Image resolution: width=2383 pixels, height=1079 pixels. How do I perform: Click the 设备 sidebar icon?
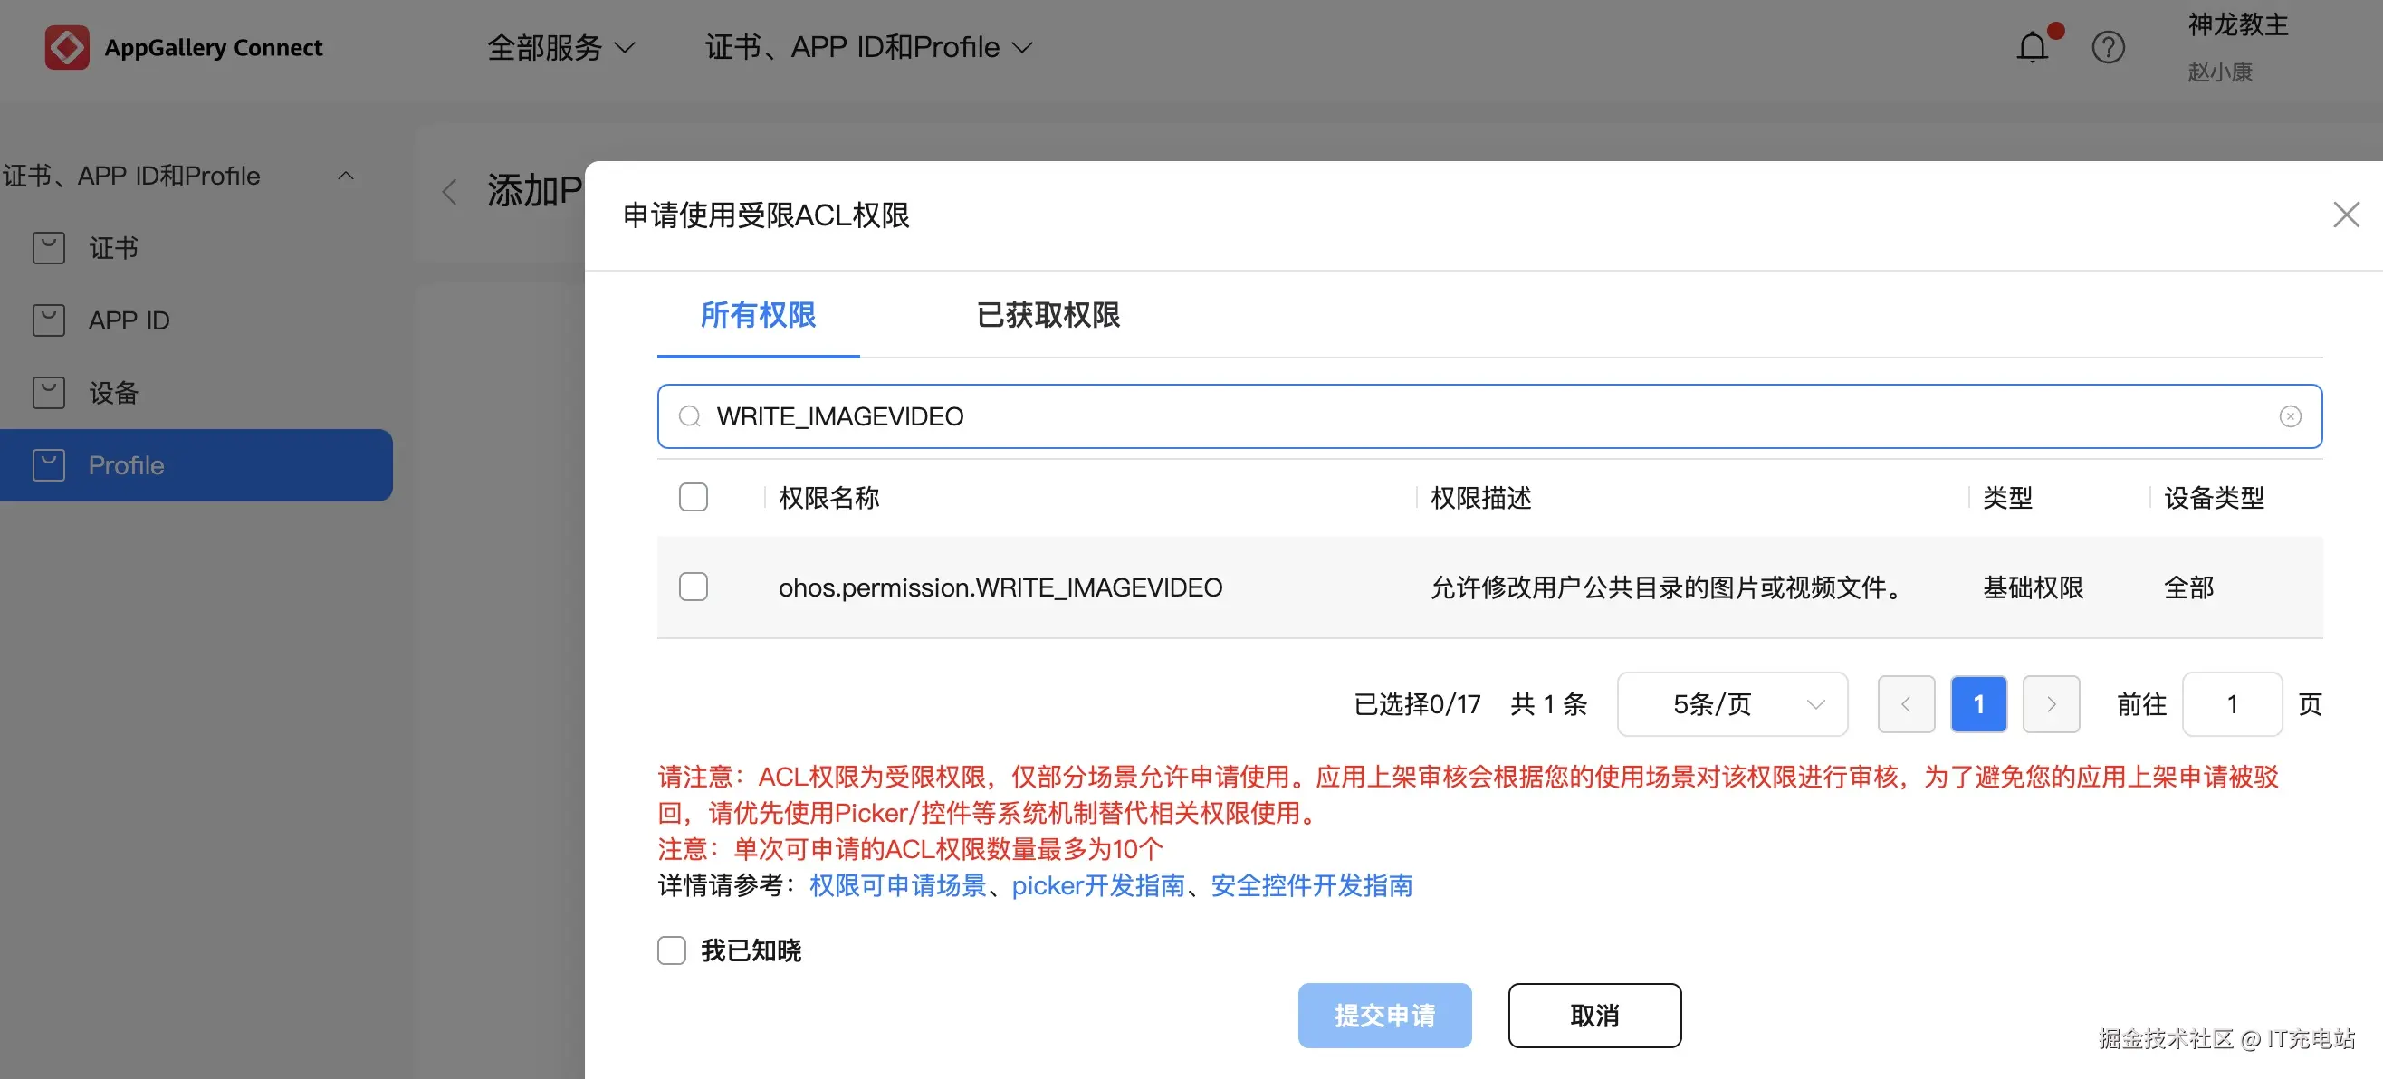(48, 393)
